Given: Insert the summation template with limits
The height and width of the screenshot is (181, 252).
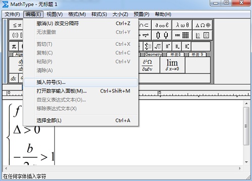Looking at the screenshot, I should click(x=148, y=46).
